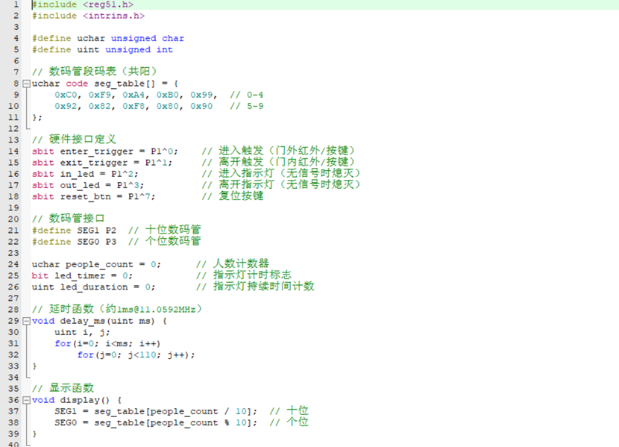Click 'uint i, j;' declaration
Image resolution: width=619 pixels, height=447 pixels.
pos(83,333)
